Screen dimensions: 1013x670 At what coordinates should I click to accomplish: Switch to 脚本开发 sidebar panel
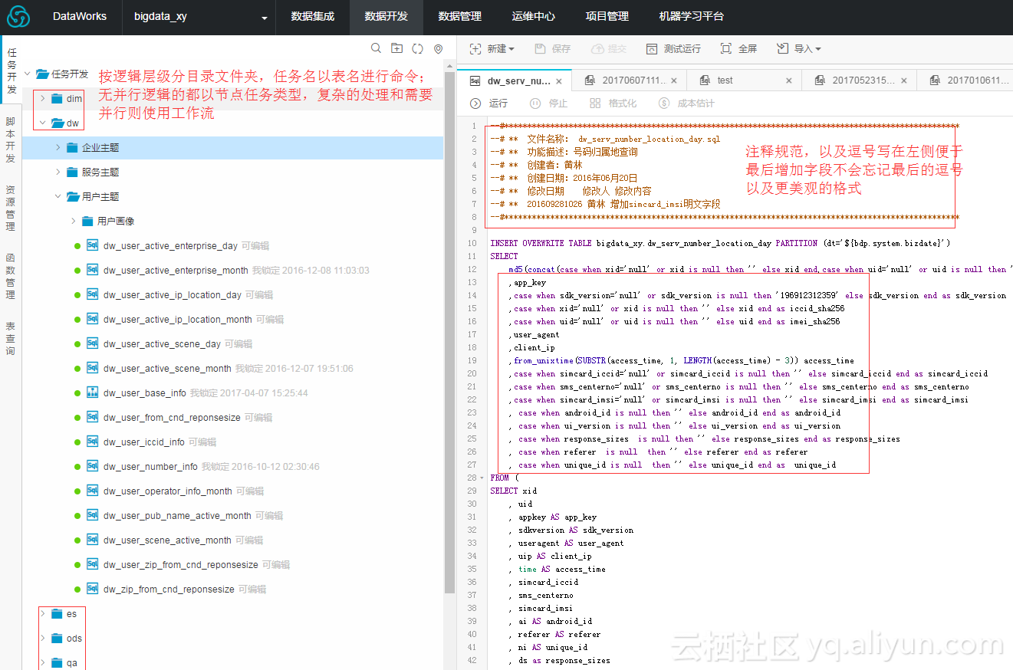click(x=11, y=140)
